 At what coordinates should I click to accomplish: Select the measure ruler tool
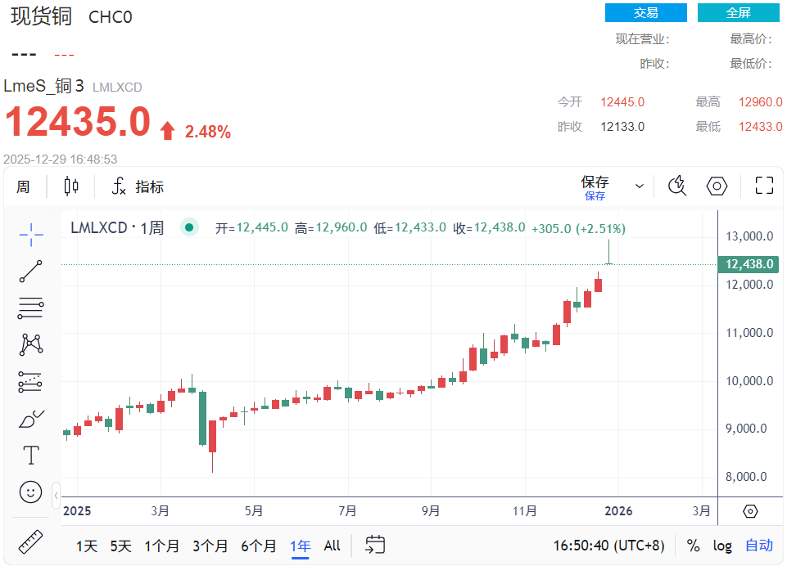pyautogui.click(x=30, y=541)
